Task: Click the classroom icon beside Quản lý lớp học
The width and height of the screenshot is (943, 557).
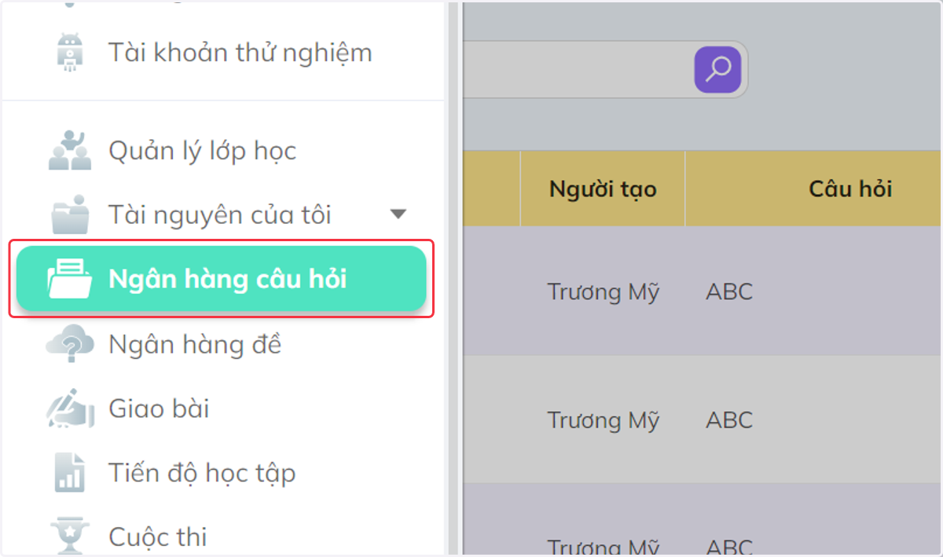Action: click(71, 149)
